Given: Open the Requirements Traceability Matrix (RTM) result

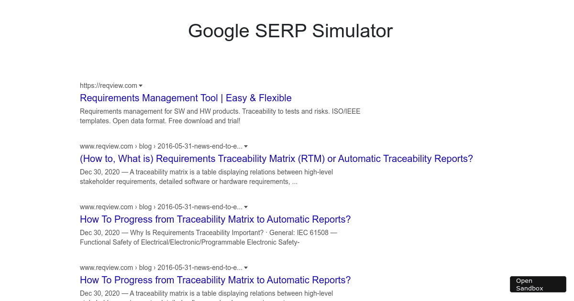Looking at the screenshot, I should (x=276, y=159).
